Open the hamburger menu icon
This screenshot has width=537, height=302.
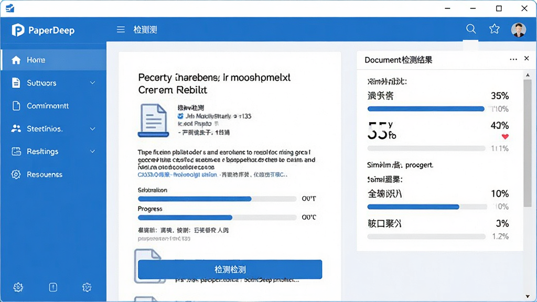coord(121,30)
